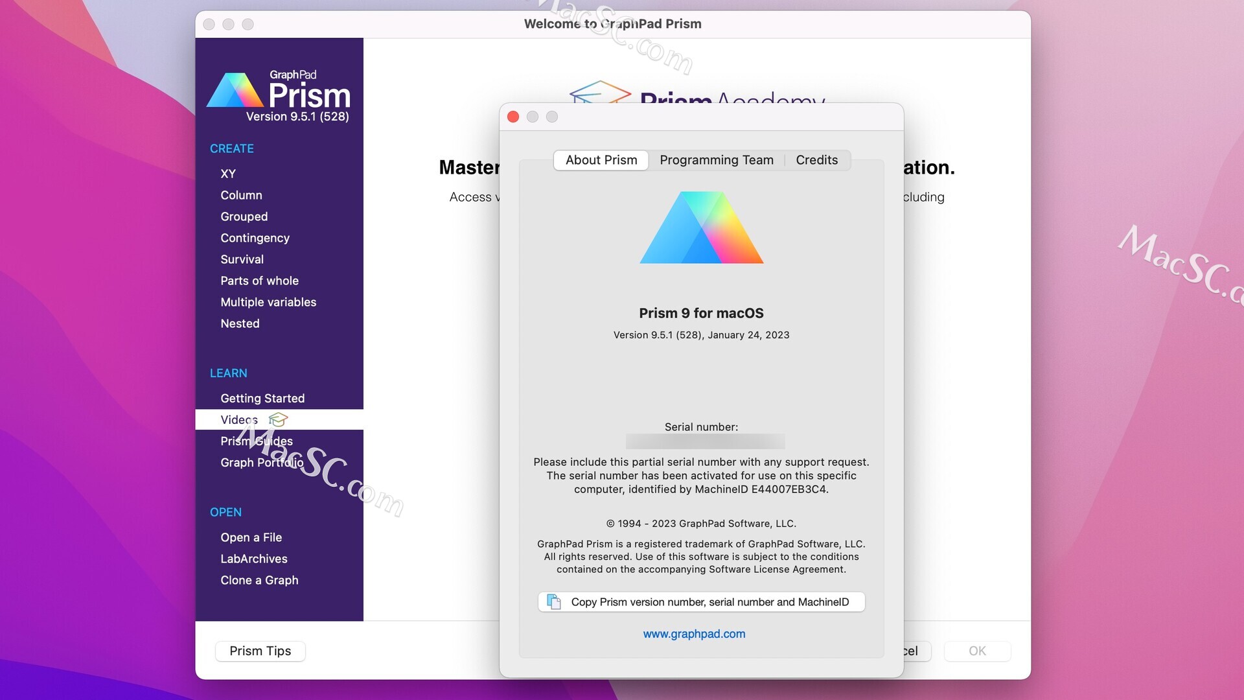Choose Survival under CREATE
The image size is (1244, 700).
click(x=242, y=259)
